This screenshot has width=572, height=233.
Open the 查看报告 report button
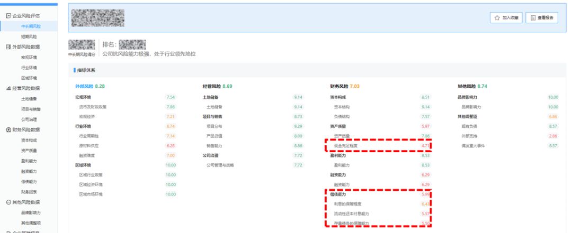[x=542, y=17]
